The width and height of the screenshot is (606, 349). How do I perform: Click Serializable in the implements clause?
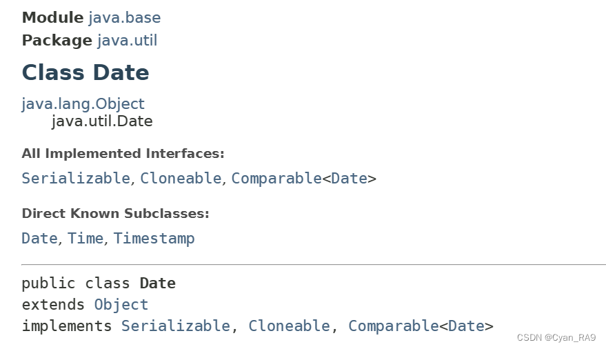pyautogui.click(x=176, y=326)
